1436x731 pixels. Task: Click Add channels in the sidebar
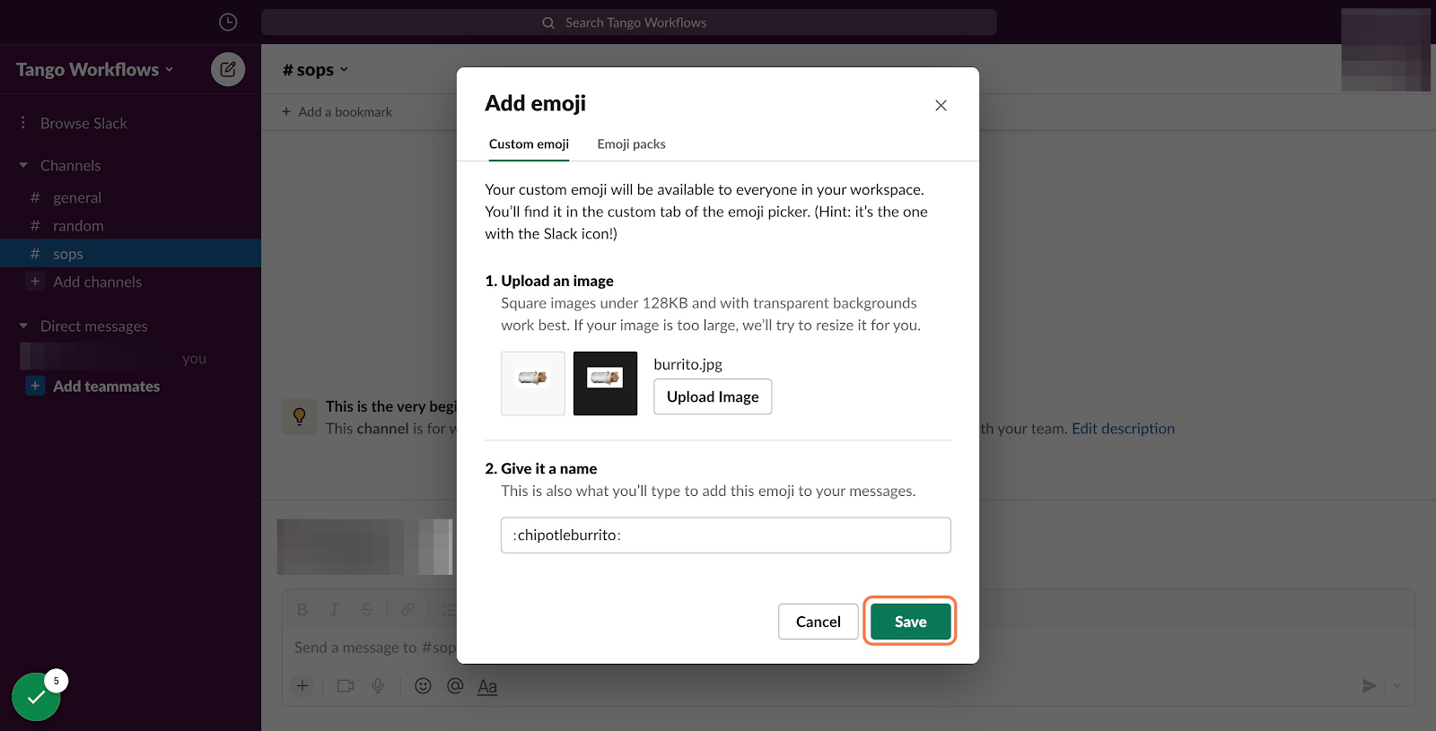click(97, 282)
